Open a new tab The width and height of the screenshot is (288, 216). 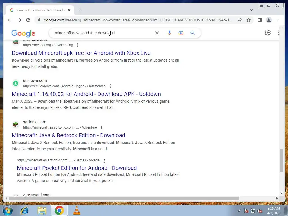coord(80,10)
